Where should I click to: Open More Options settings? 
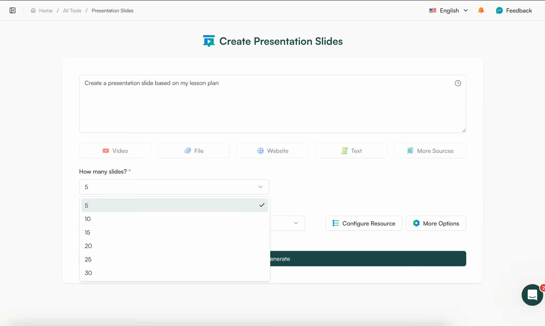pyautogui.click(x=436, y=223)
